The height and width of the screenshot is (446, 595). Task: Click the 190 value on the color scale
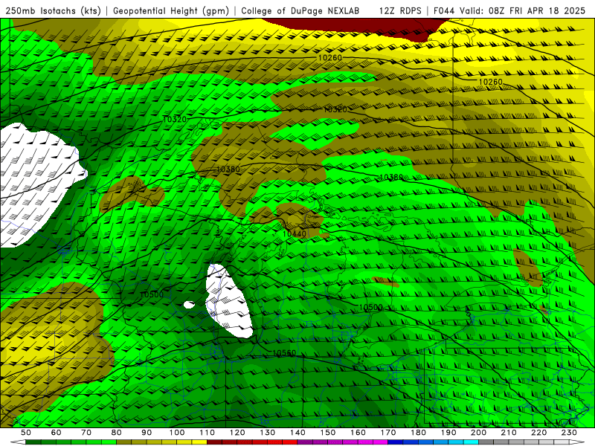[448, 433]
